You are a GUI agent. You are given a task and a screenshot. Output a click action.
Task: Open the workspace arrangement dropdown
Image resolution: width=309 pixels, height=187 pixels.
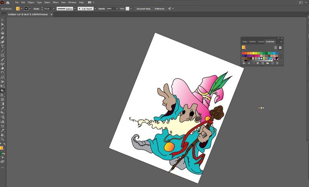[x=93, y=2]
